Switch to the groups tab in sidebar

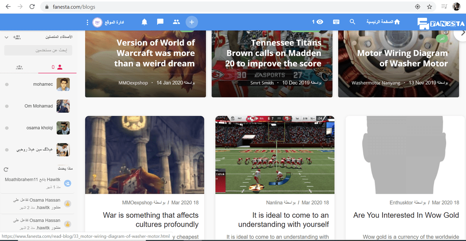point(19,67)
